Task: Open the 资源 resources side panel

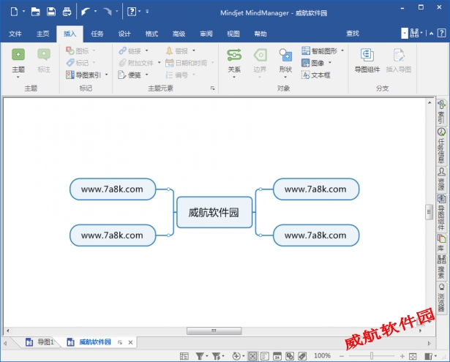Action: (x=441, y=179)
